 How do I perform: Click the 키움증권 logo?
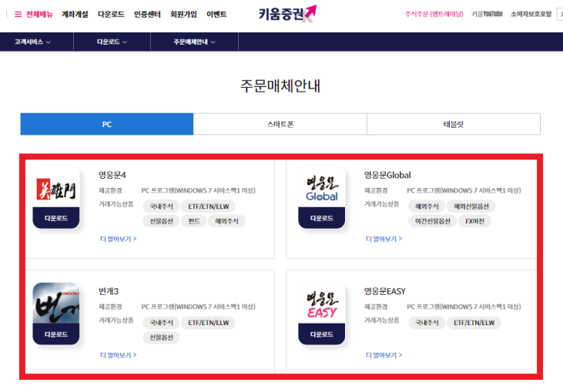(x=287, y=14)
